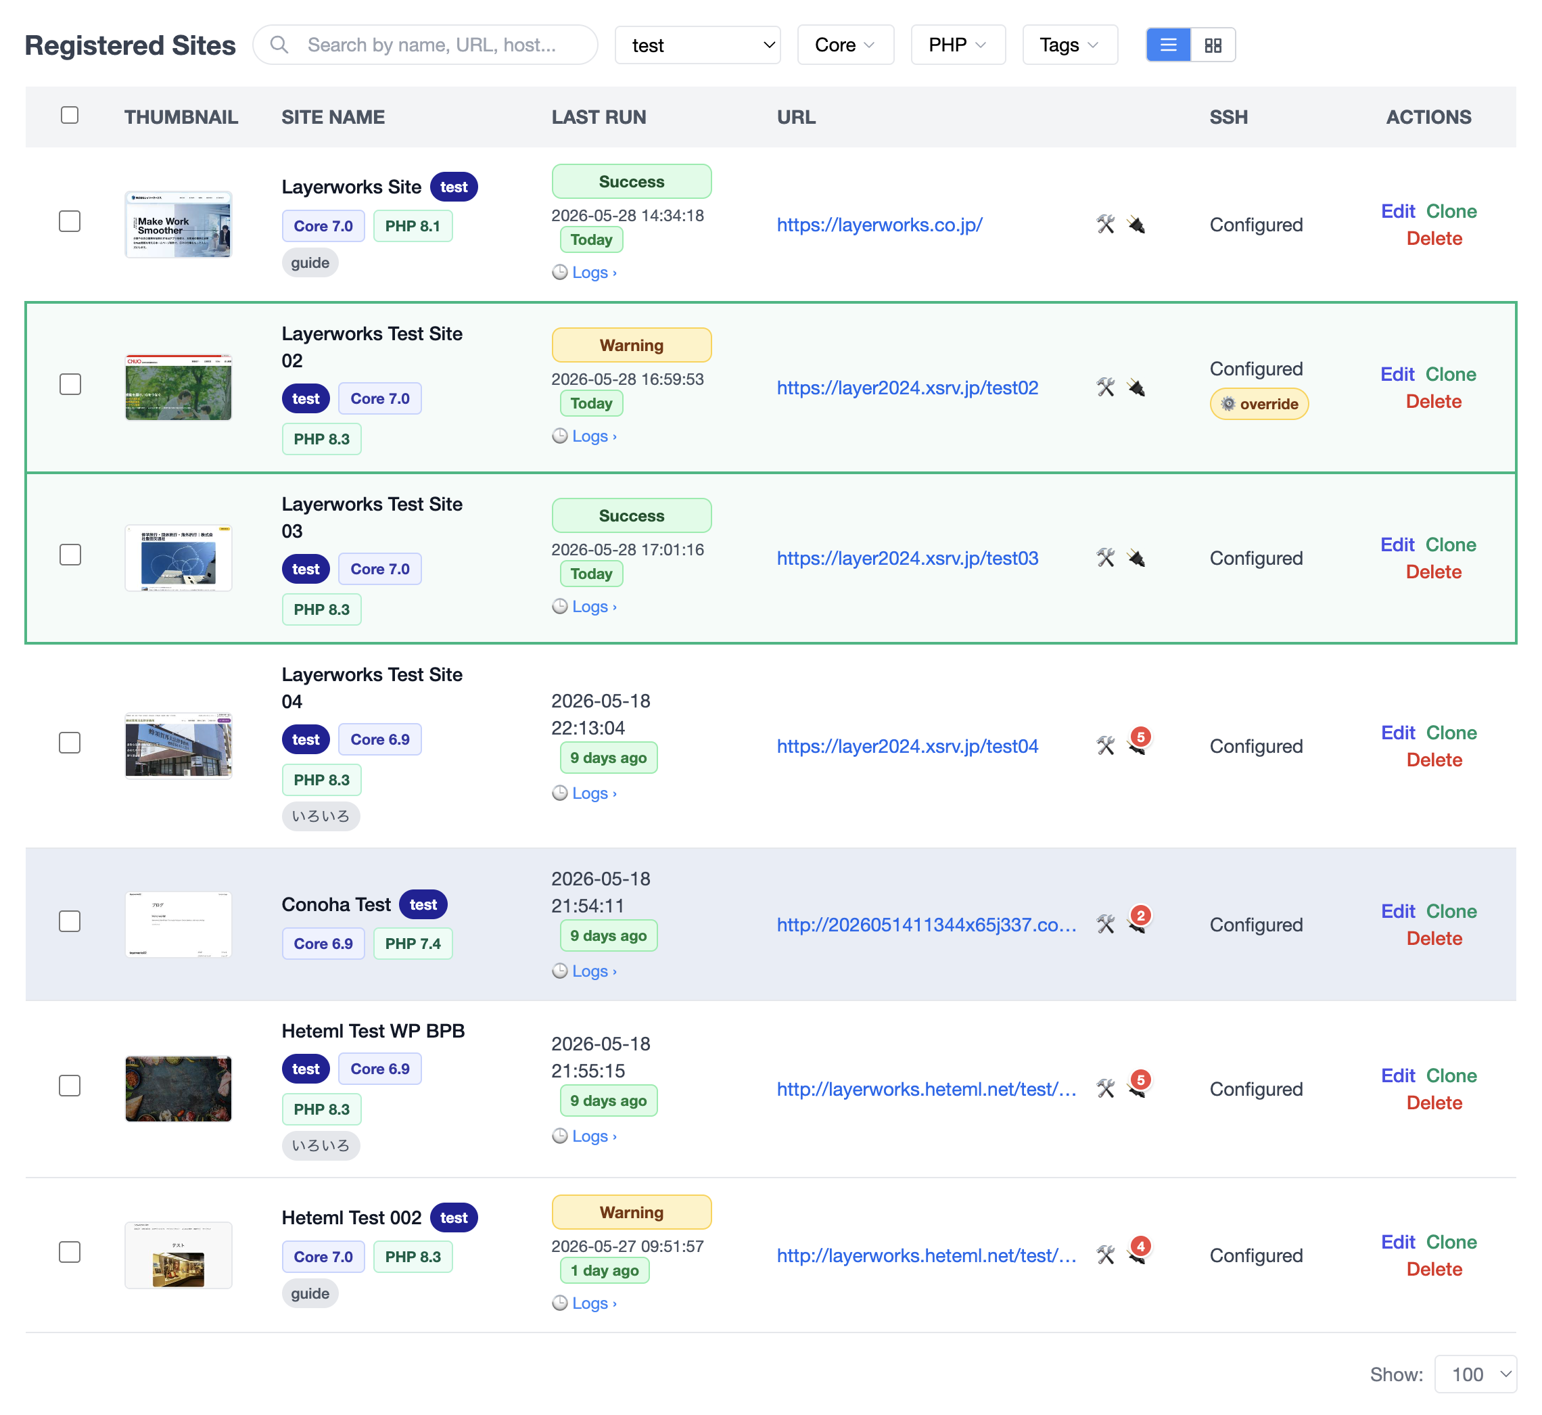The image size is (1542, 1415).
Task: Clone Layerworks Test Site 02
Action: 1451,375
